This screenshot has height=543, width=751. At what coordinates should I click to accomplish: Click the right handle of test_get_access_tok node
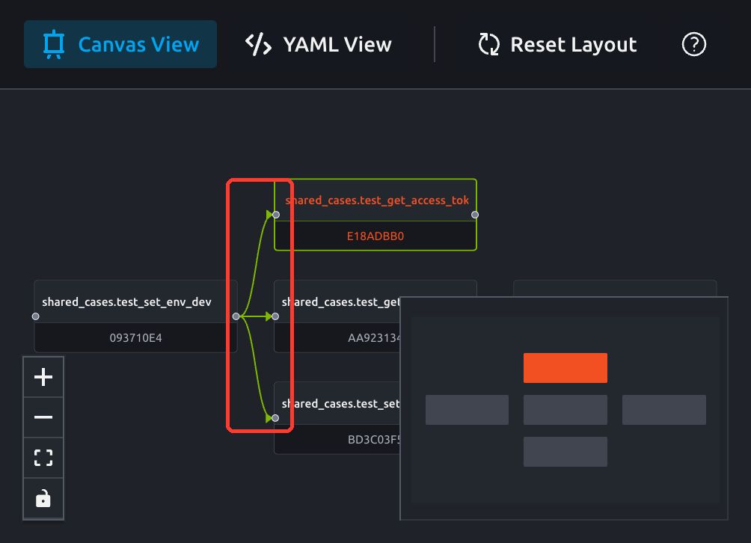click(475, 215)
